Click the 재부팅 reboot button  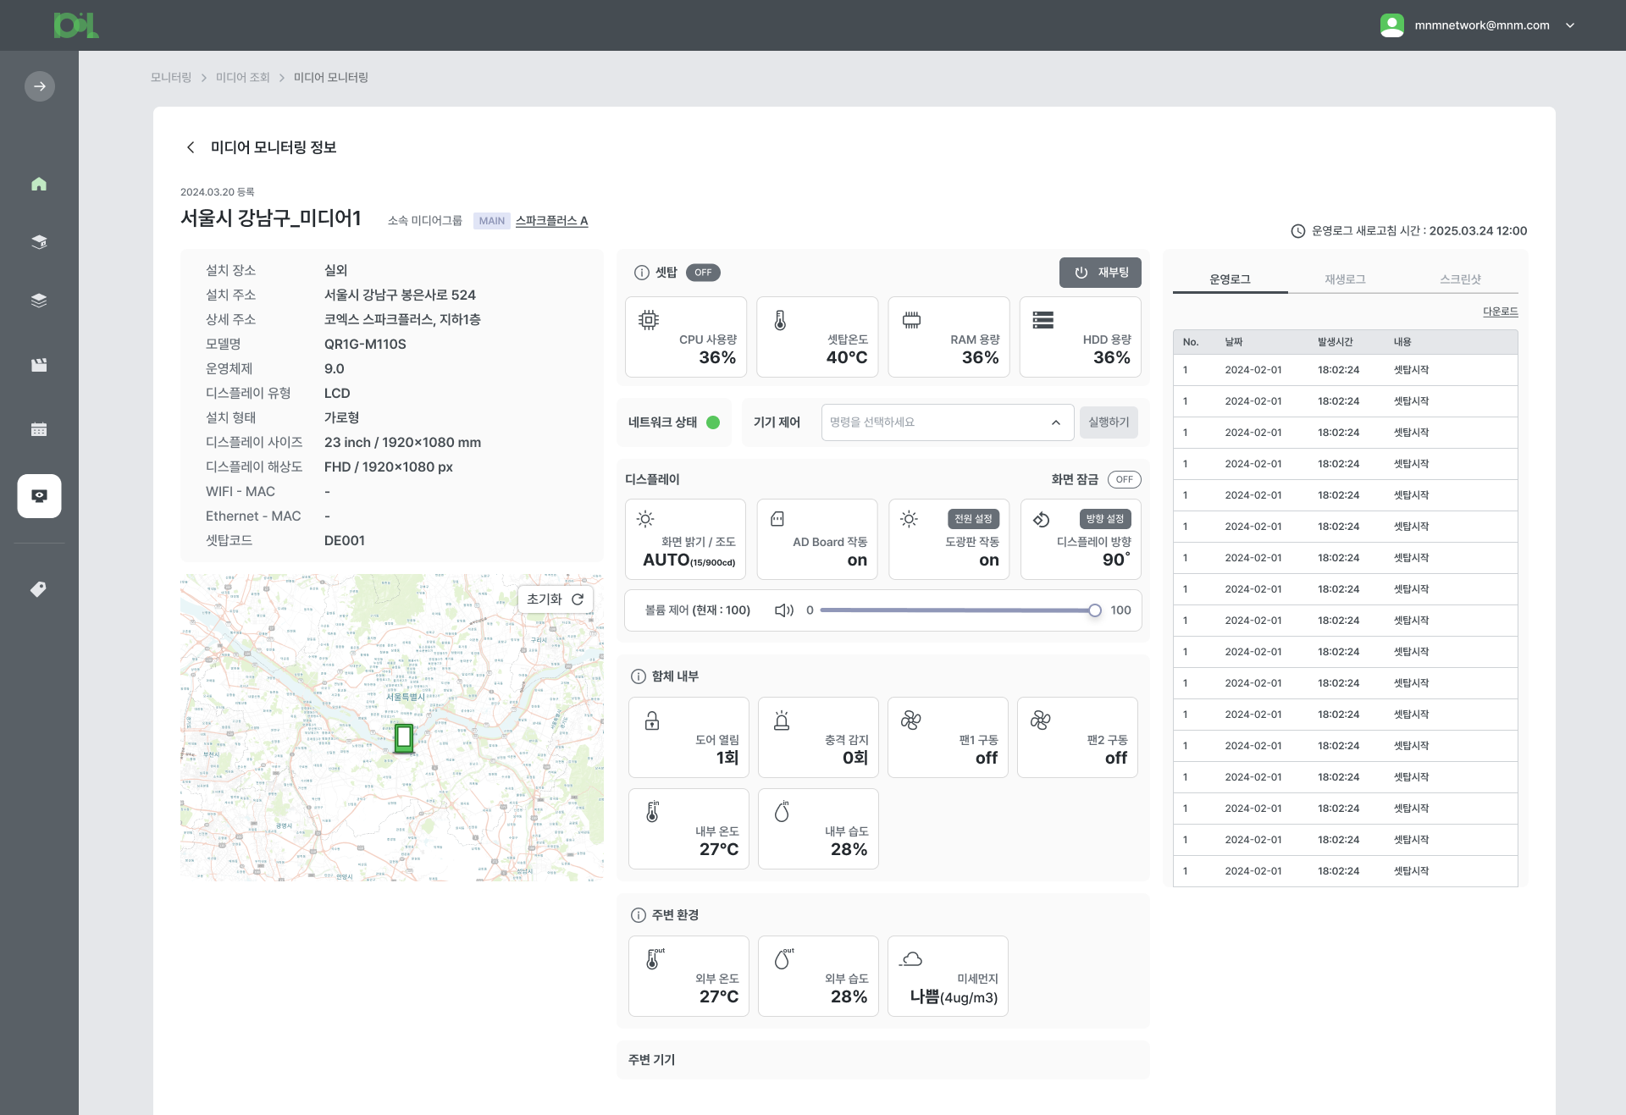point(1100,273)
